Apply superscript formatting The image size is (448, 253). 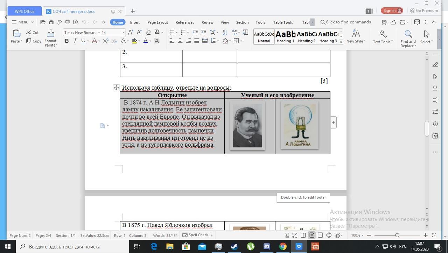click(x=106, y=41)
